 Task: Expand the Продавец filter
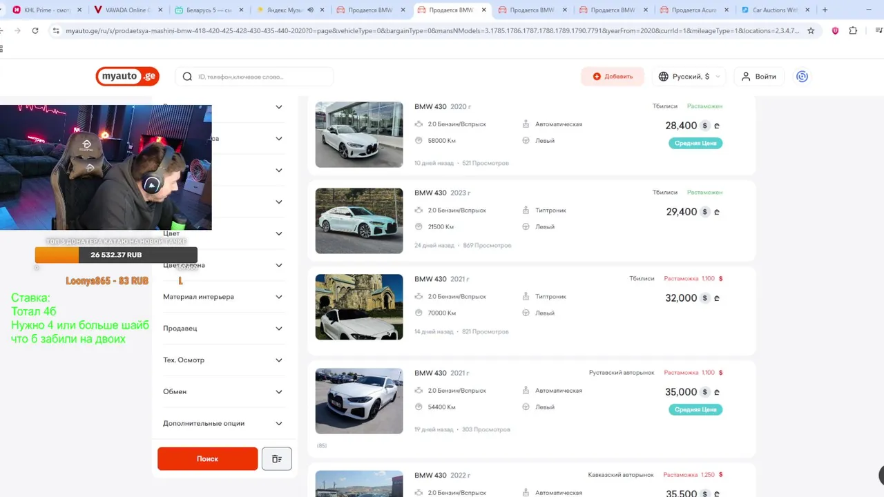[x=279, y=329]
